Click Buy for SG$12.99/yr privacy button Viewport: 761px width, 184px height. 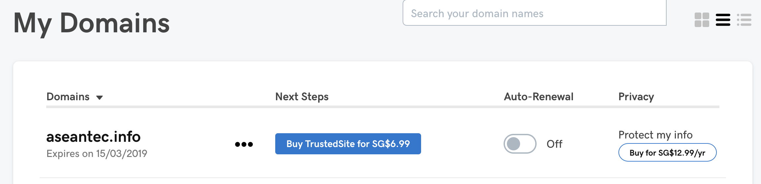coord(667,153)
